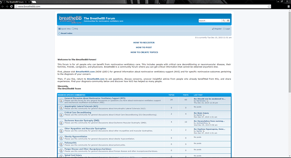The image size is (291, 158).
Task: Bookmark this page with the star icon
Action: tap(269, 6)
